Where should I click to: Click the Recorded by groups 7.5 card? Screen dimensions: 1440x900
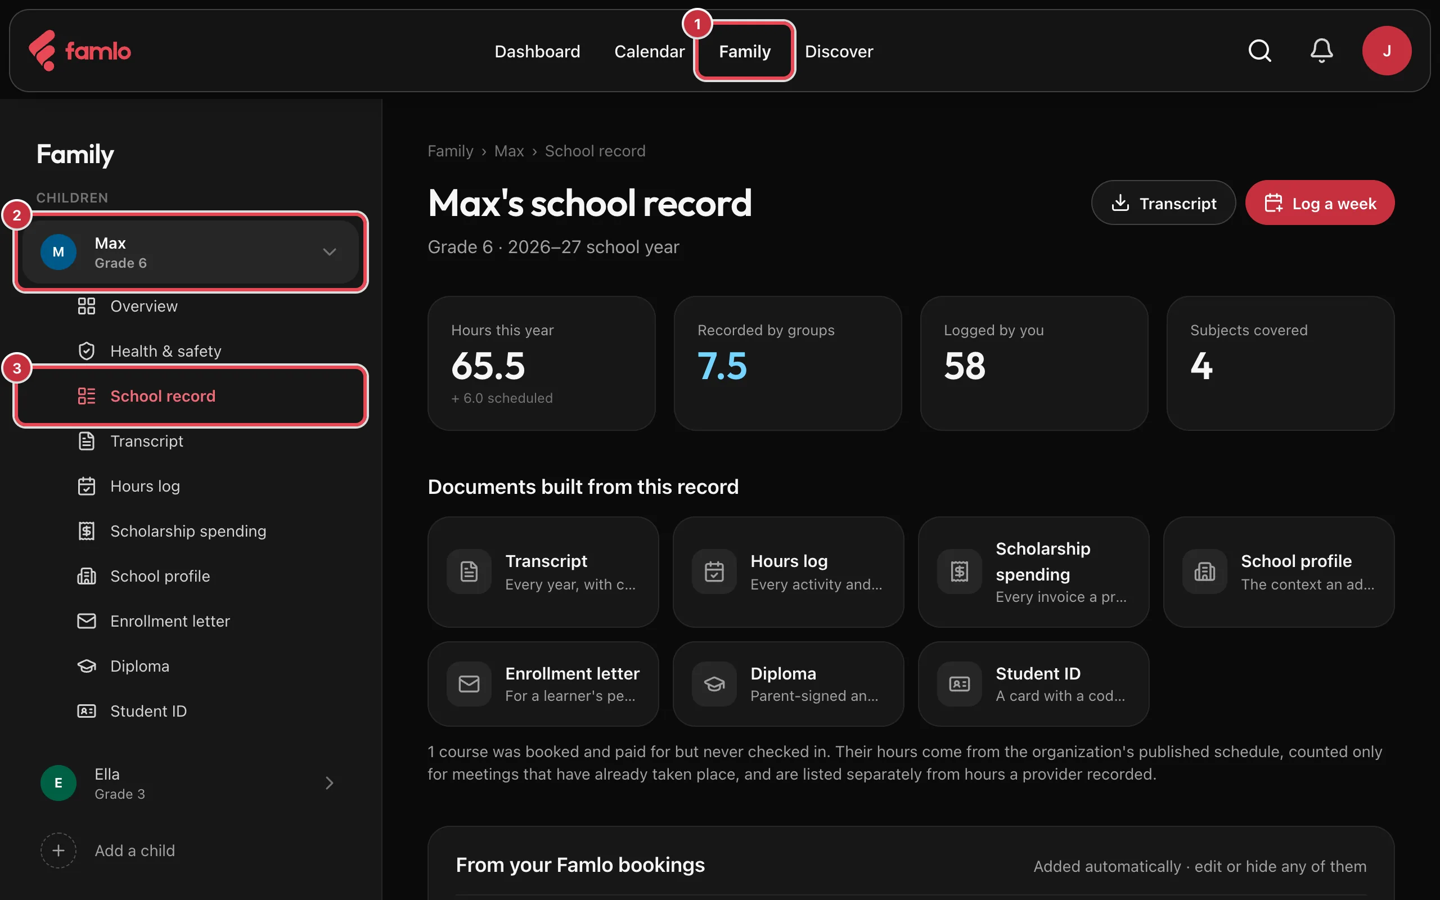788,363
